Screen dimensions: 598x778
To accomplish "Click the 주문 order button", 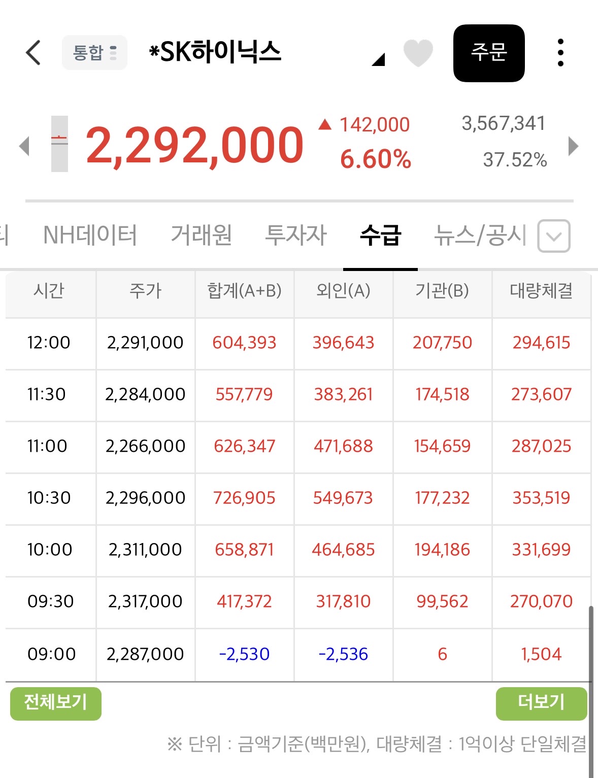I will 489,53.
